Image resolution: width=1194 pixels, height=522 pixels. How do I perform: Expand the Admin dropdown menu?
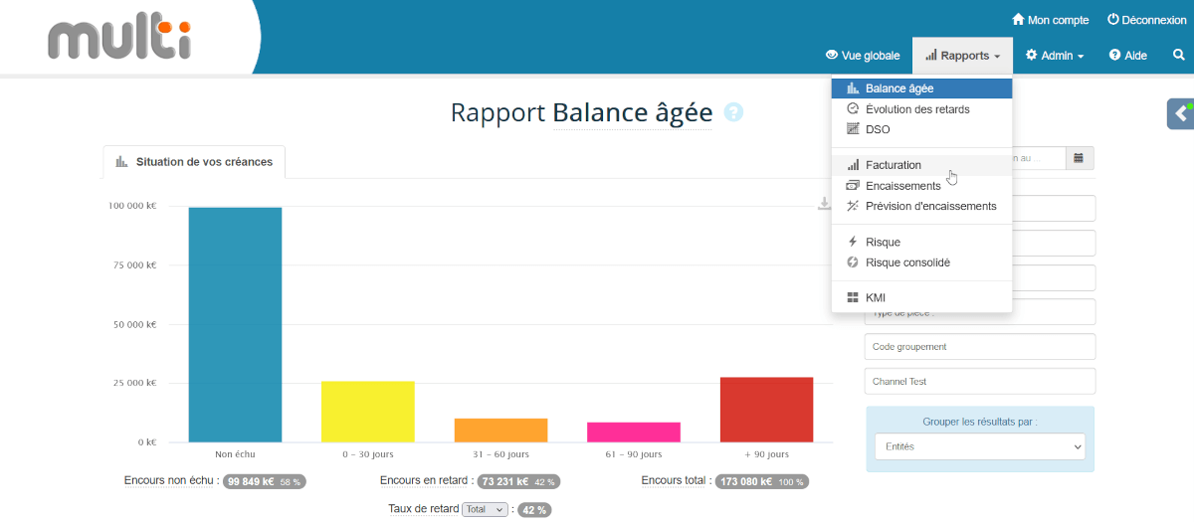[1055, 56]
